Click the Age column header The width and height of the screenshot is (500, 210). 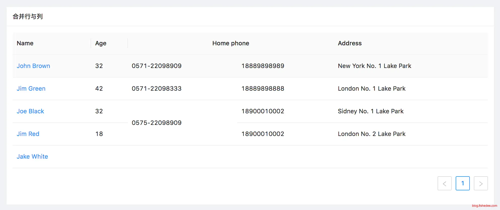point(101,43)
